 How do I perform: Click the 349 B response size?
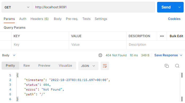tap(145, 55)
